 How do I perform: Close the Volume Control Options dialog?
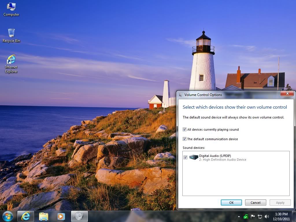click(x=287, y=93)
